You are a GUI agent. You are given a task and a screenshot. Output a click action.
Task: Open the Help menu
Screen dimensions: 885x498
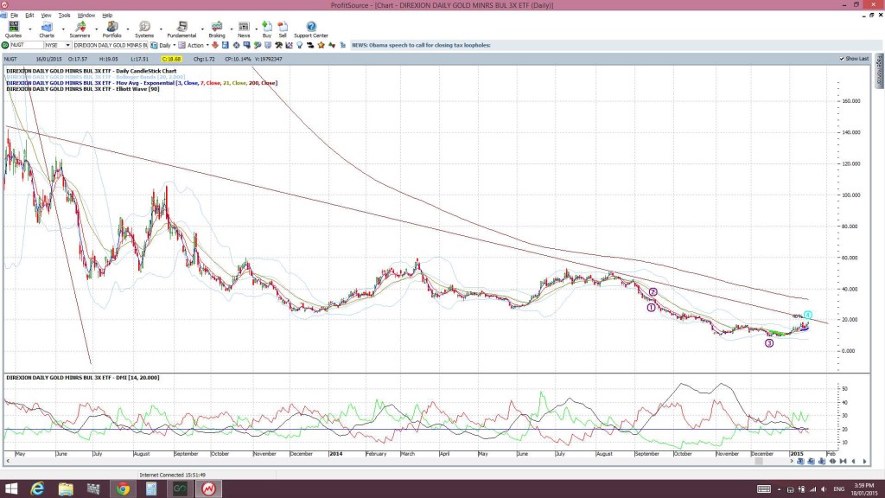click(107, 16)
